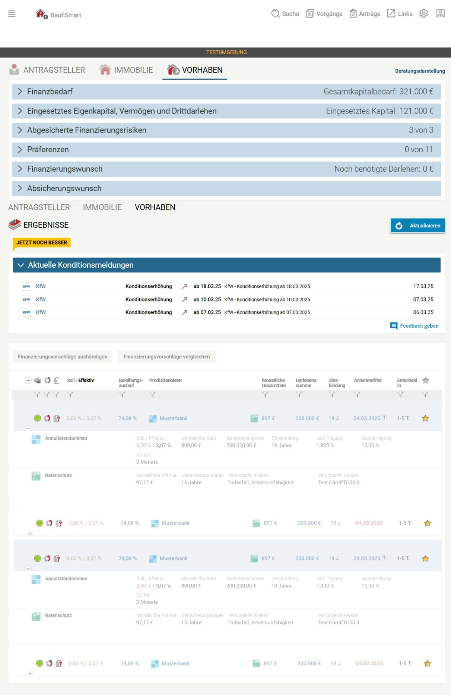Click Finanzierungsvorschläge vergleichen button
Screen dimensions: 451x695
pos(166,357)
